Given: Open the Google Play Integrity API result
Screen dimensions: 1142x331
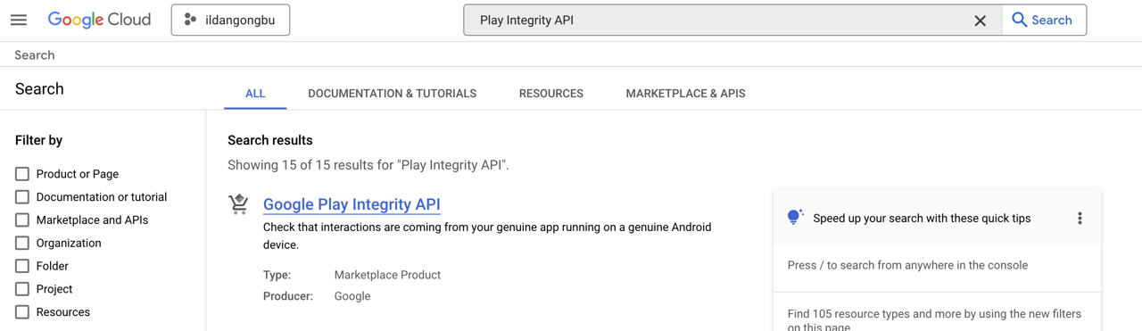Looking at the screenshot, I should (352, 204).
